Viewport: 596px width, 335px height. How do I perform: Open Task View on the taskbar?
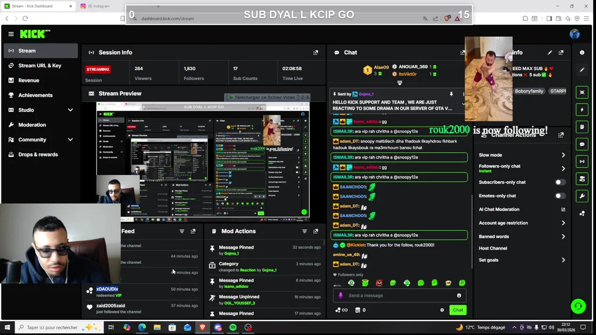tap(111, 328)
